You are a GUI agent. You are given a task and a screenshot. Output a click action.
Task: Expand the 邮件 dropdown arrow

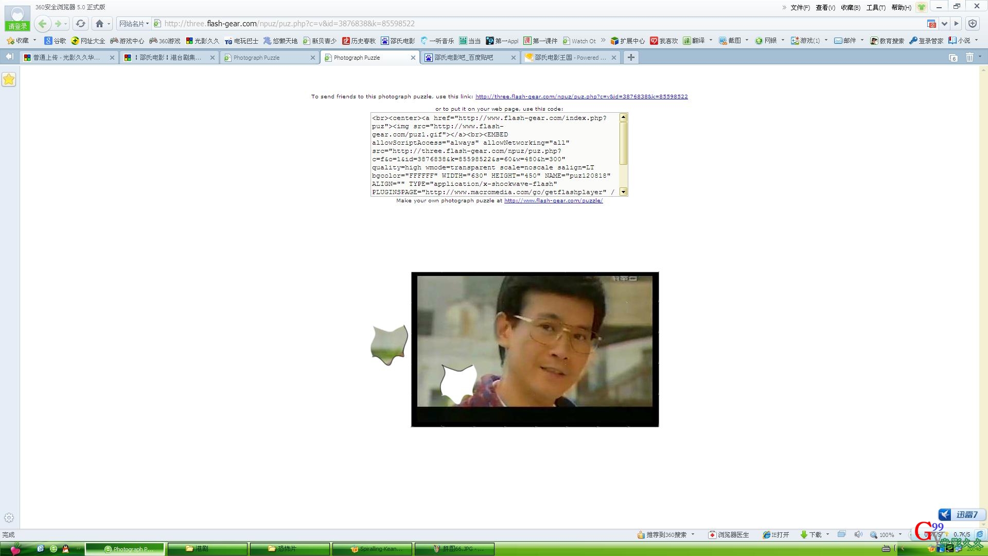862,40
